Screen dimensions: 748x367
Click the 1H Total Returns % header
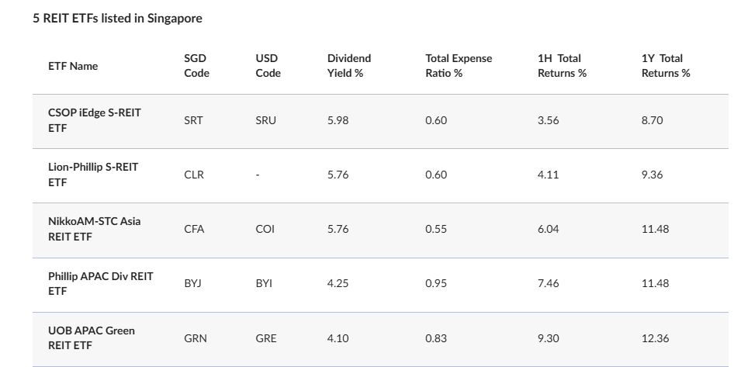[x=562, y=66]
